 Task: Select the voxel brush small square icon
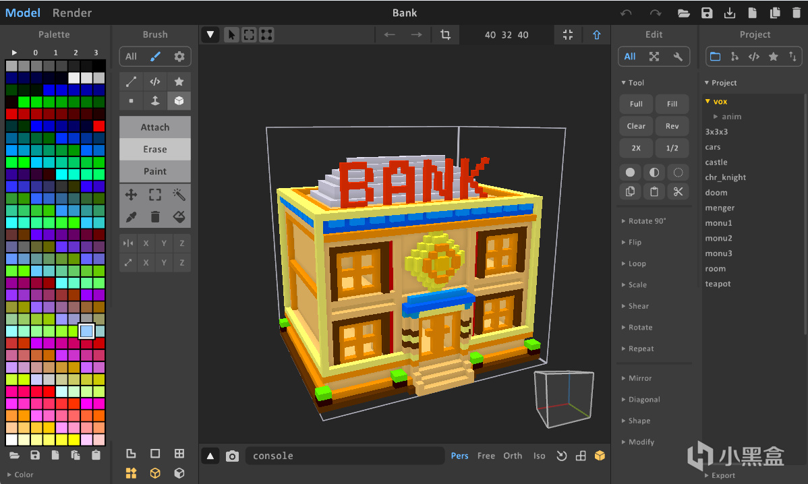pos(131,101)
